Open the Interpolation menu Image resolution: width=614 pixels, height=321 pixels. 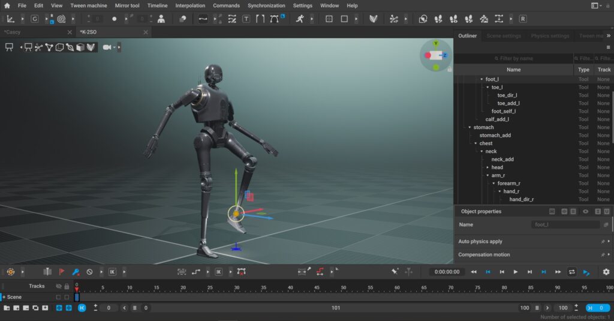tap(190, 5)
